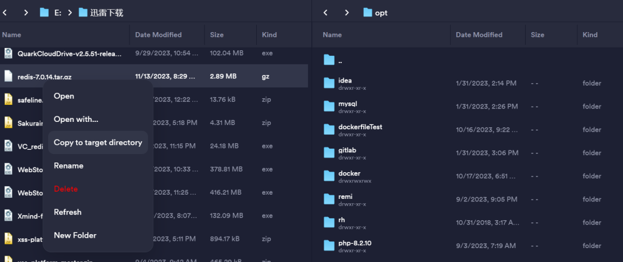Click Refresh in the context menu

tap(68, 212)
